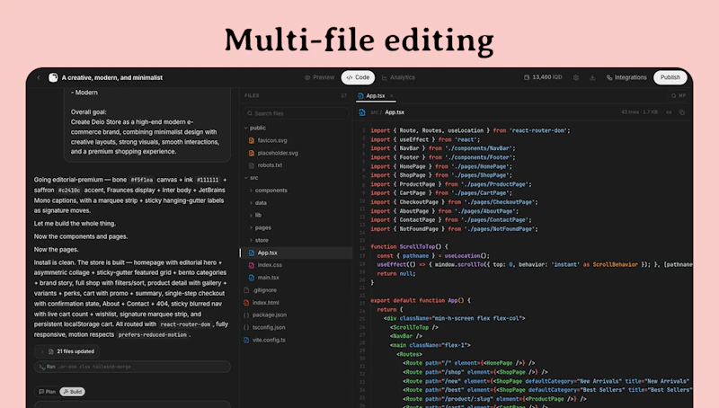Expand the pages folder
This screenshot has width=719, height=408.
(x=260, y=228)
